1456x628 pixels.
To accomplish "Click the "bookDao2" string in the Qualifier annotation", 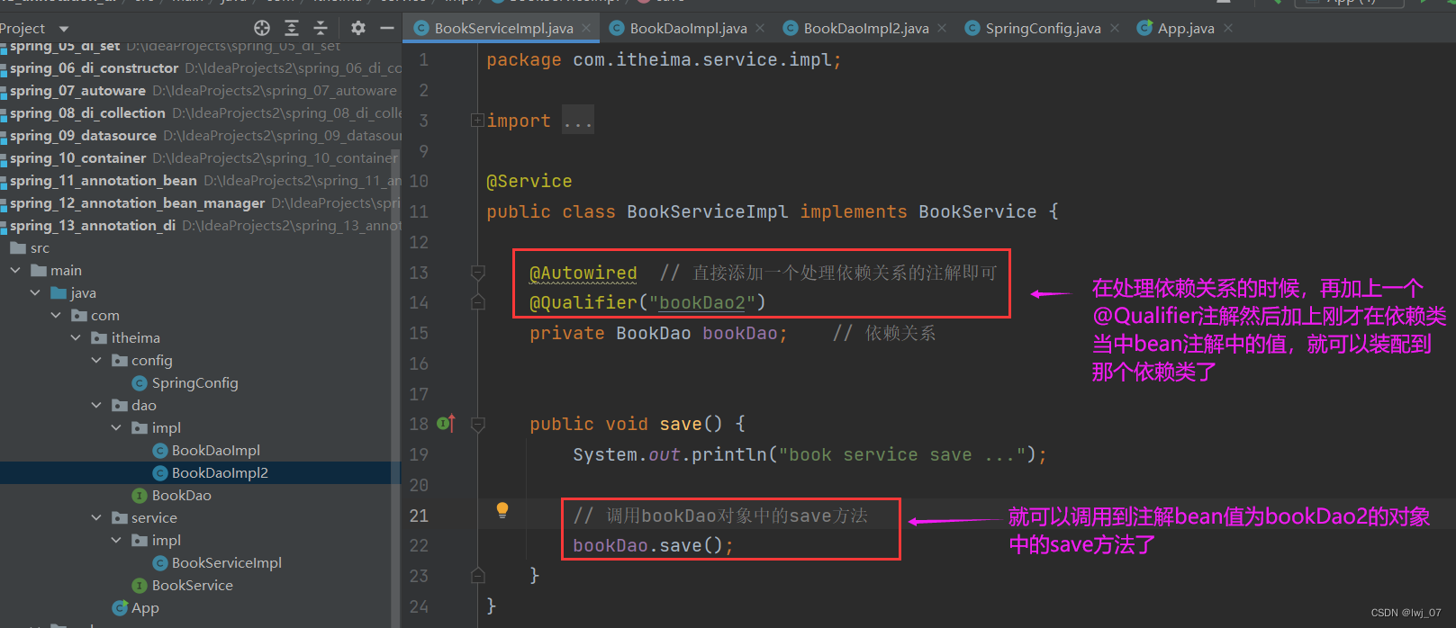I will coord(701,303).
